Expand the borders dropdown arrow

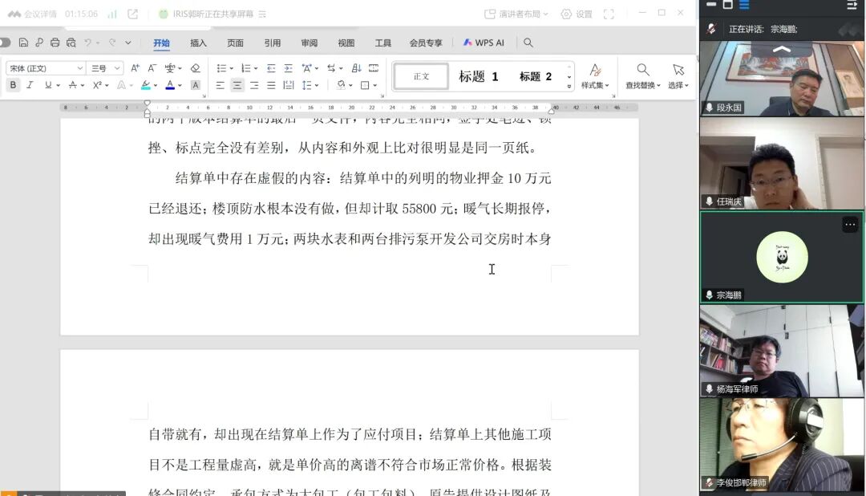pos(375,85)
